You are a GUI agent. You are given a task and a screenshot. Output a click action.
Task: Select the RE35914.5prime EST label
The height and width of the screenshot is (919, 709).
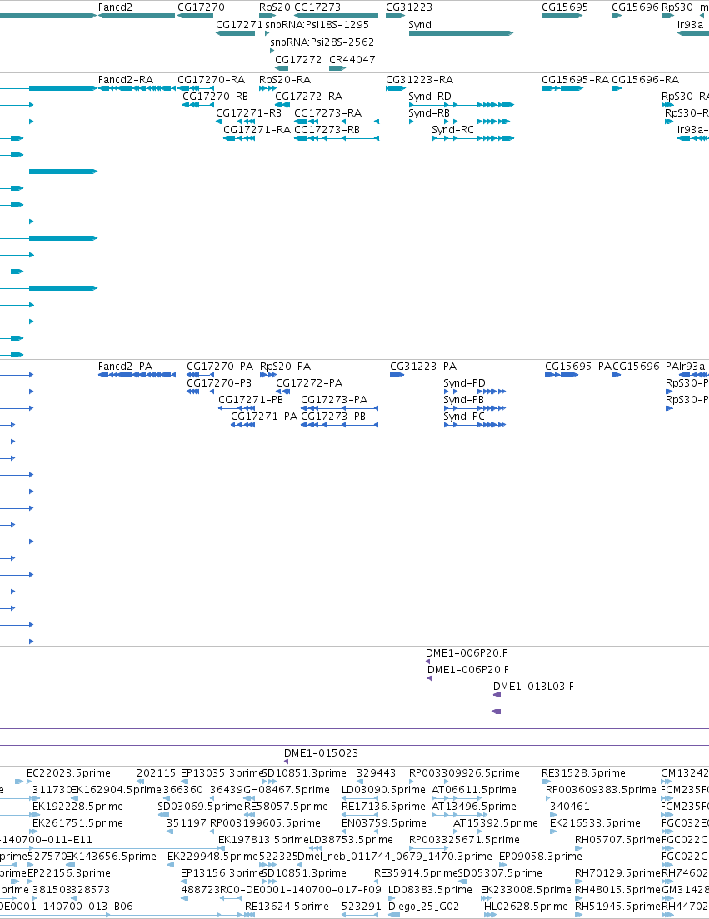(x=416, y=873)
